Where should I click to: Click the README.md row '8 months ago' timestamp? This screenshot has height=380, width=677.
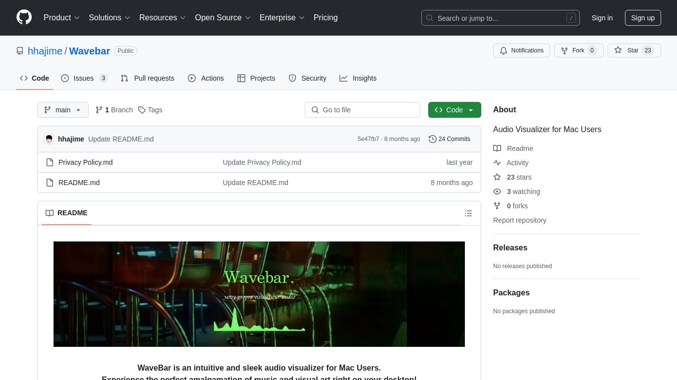tap(451, 183)
